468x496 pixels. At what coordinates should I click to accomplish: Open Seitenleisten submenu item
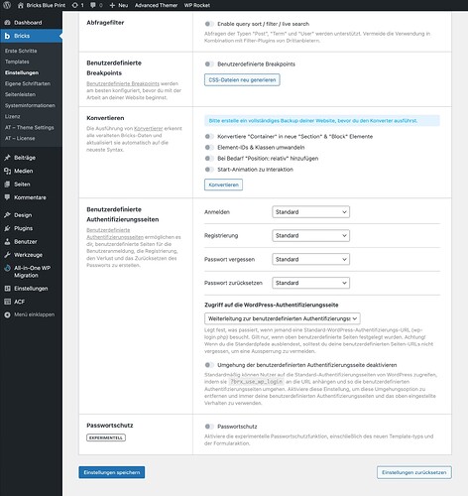point(20,94)
